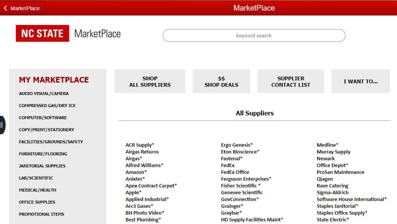The image size is (397, 224).
Task: Open FedEx supplier link
Action: pyautogui.click(x=228, y=165)
